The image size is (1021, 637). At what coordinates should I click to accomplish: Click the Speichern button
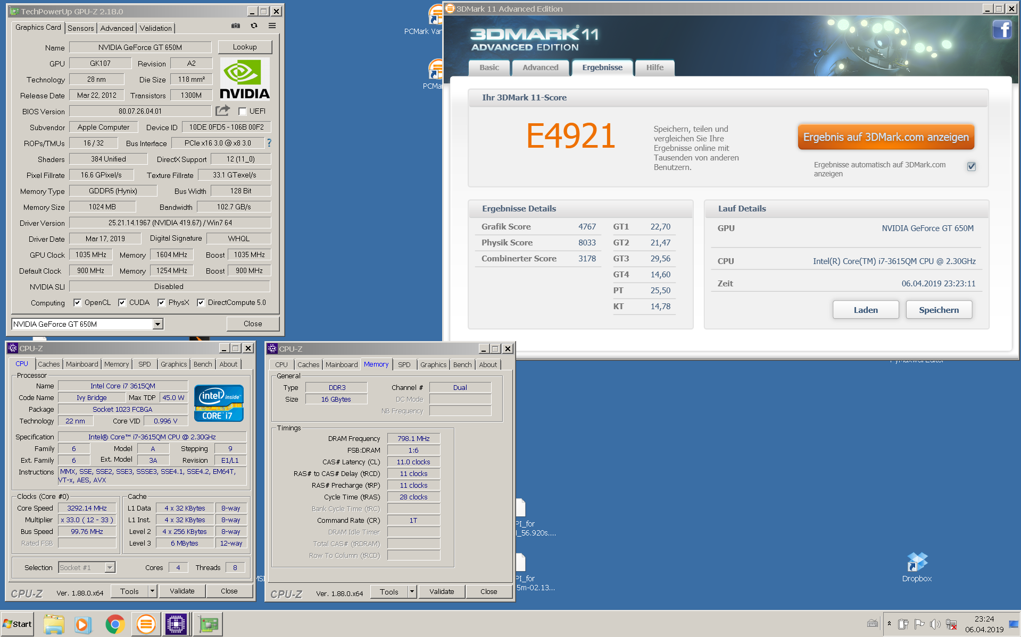[x=939, y=310]
